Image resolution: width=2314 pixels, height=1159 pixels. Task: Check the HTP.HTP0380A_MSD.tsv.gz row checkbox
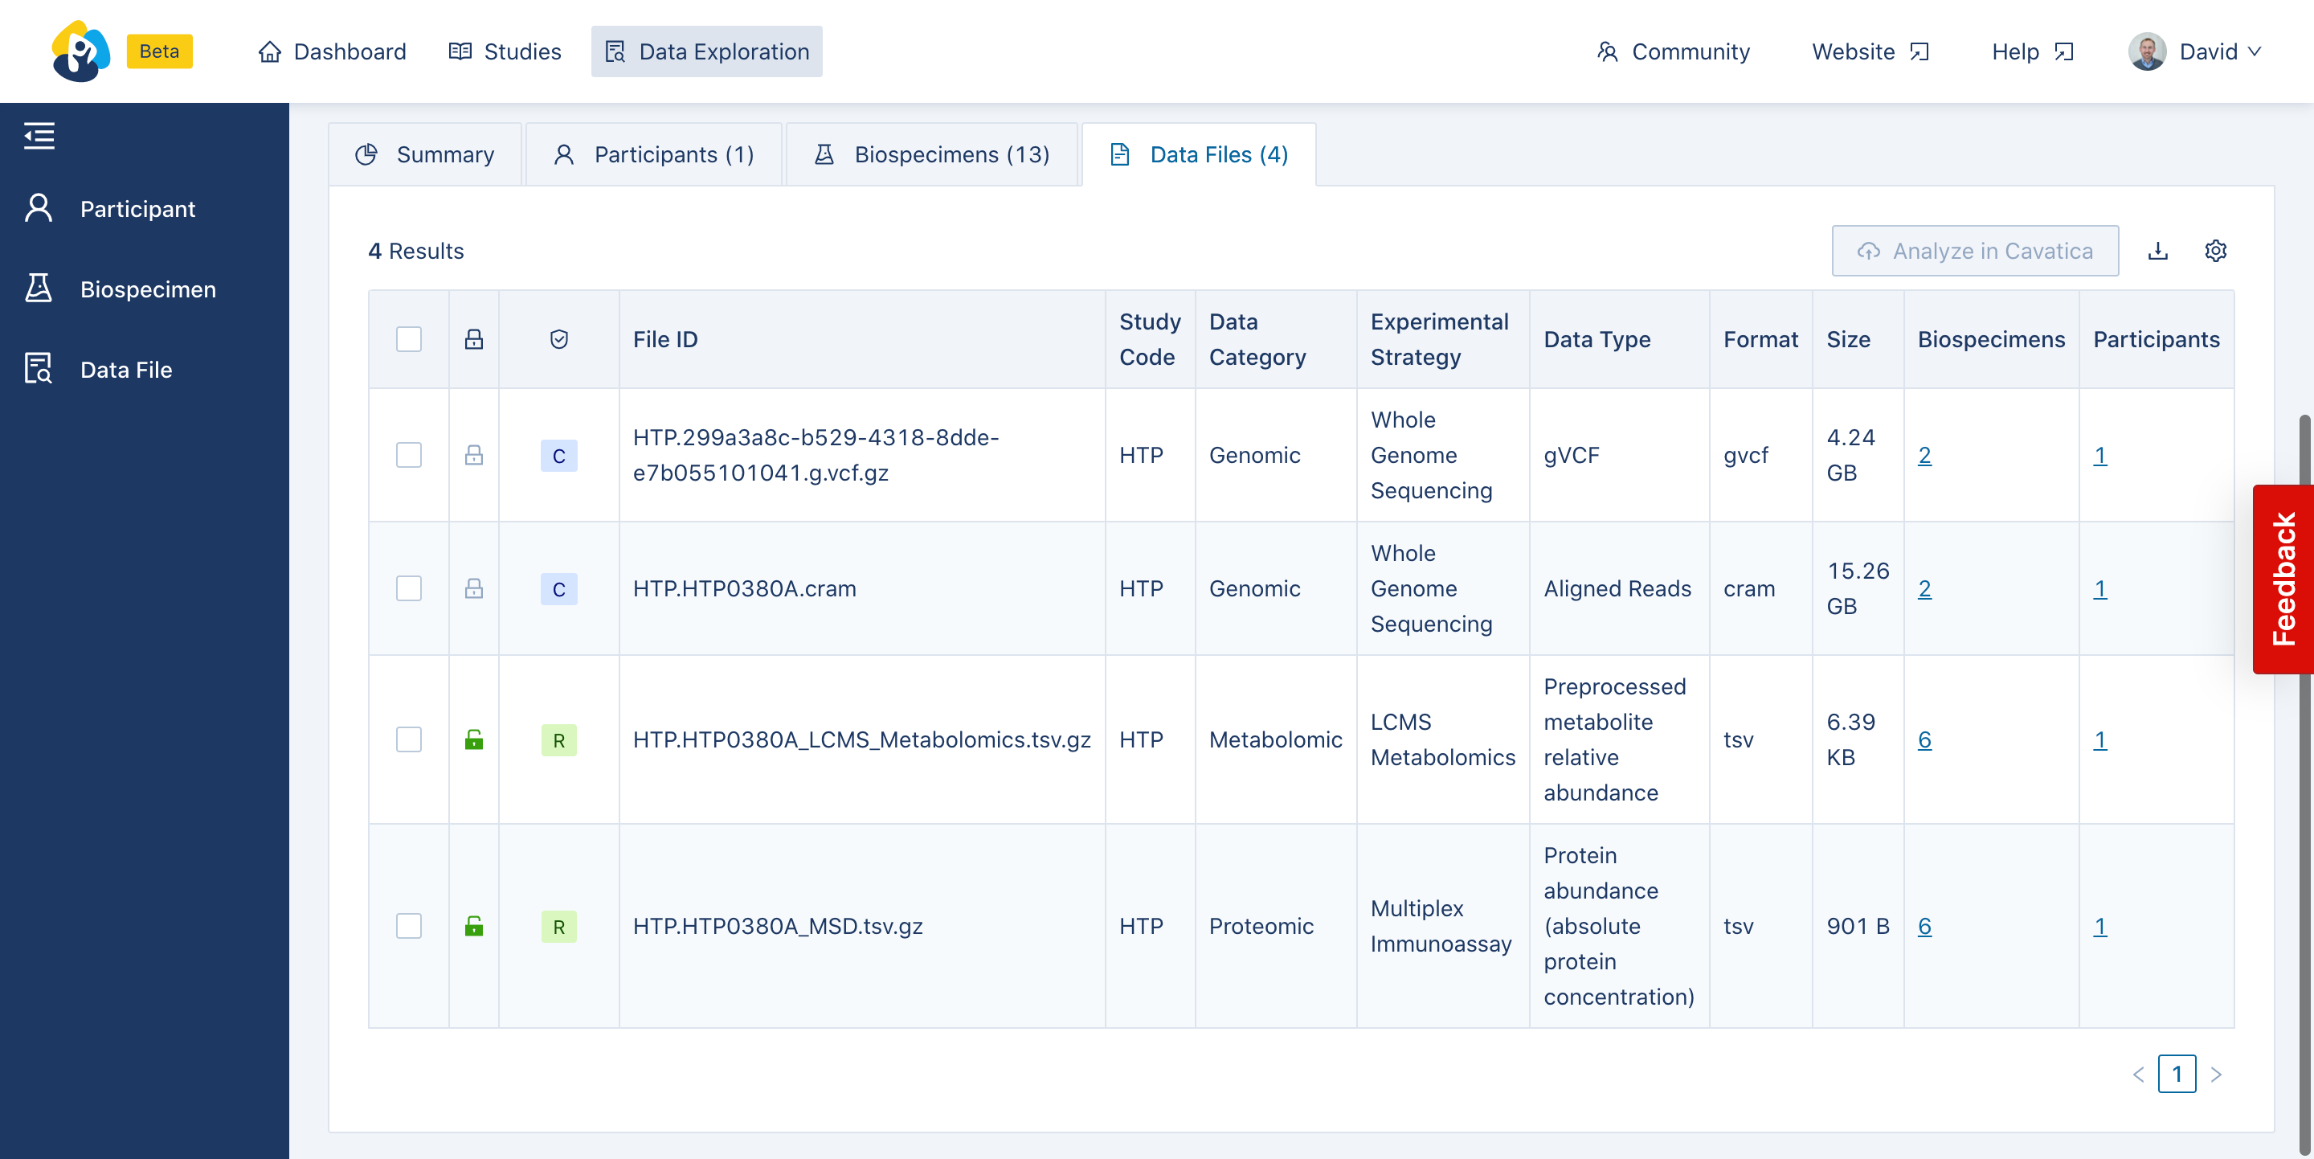[x=409, y=925]
